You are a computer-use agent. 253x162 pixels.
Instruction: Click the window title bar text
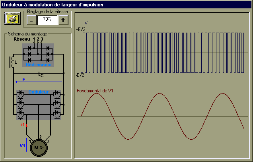(53, 5)
